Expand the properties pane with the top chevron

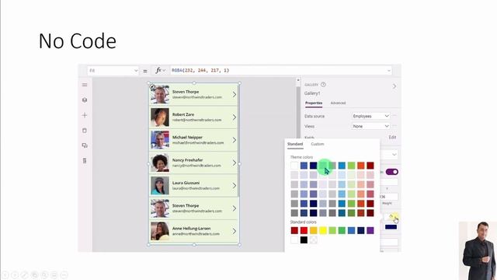pos(394,86)
